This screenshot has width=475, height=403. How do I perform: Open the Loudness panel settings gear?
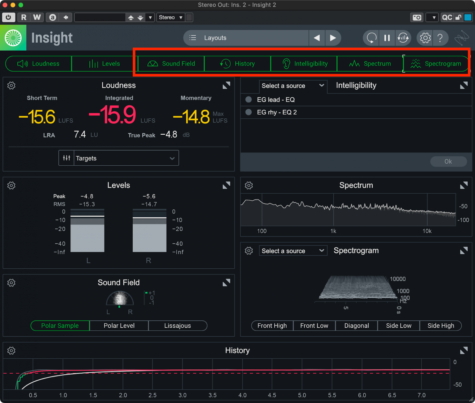click(11, 86)
